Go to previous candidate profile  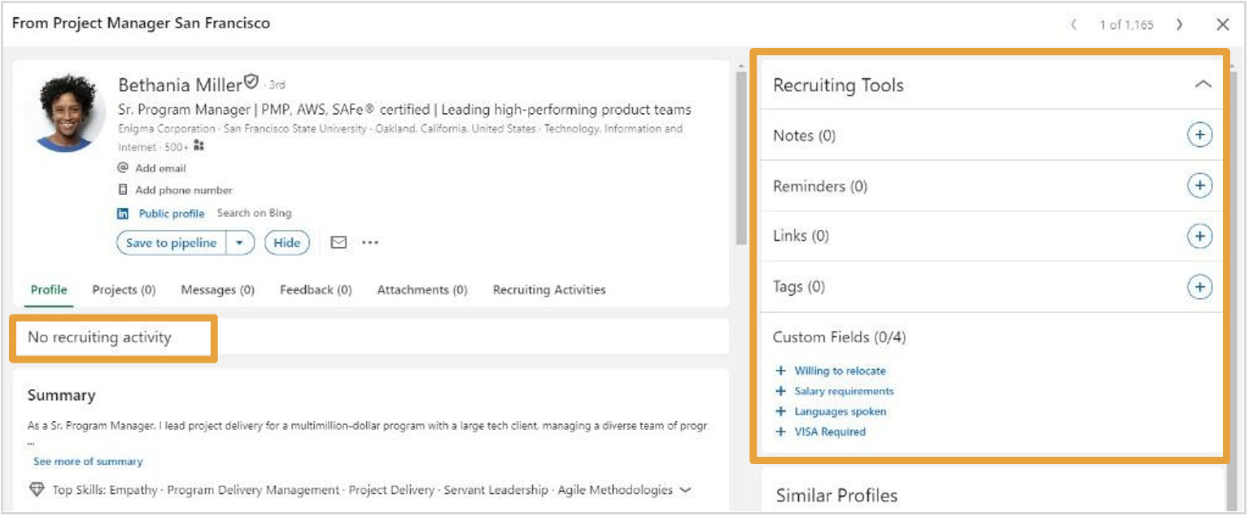pos(1074,24)
